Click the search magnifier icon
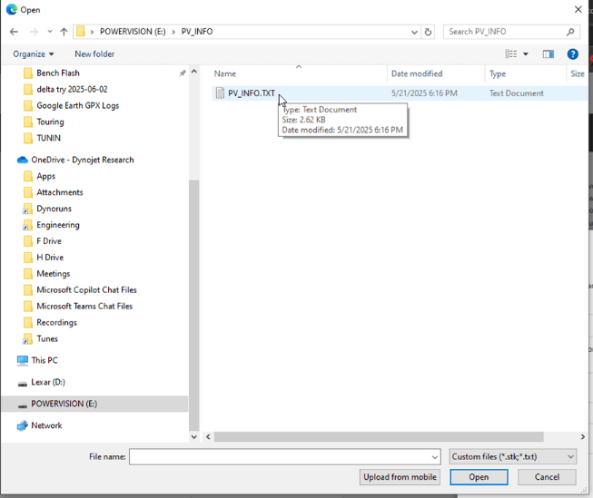593x498 pixels. (570, 32)
